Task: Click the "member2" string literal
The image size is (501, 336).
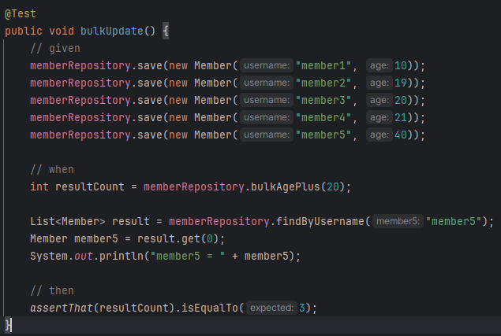Action: [323, 83]
